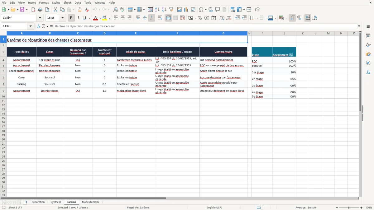The image size is (374, 210).
Task: Toggle Align Bottom vertical alignment
Action: coord(151,18)
